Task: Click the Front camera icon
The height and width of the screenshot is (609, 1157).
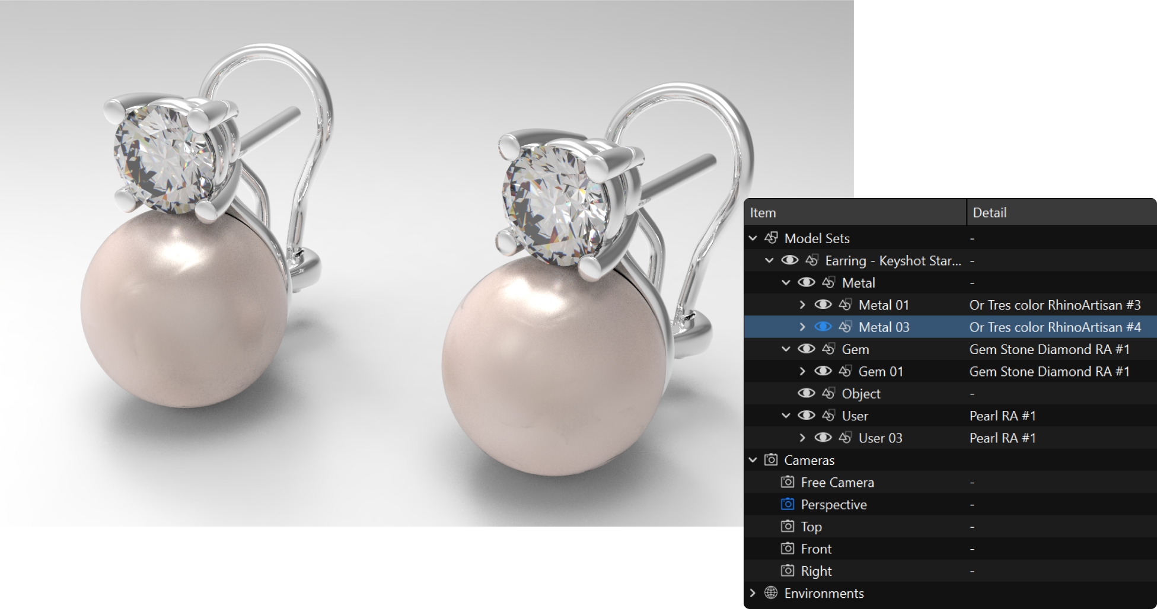Action: 787,549
